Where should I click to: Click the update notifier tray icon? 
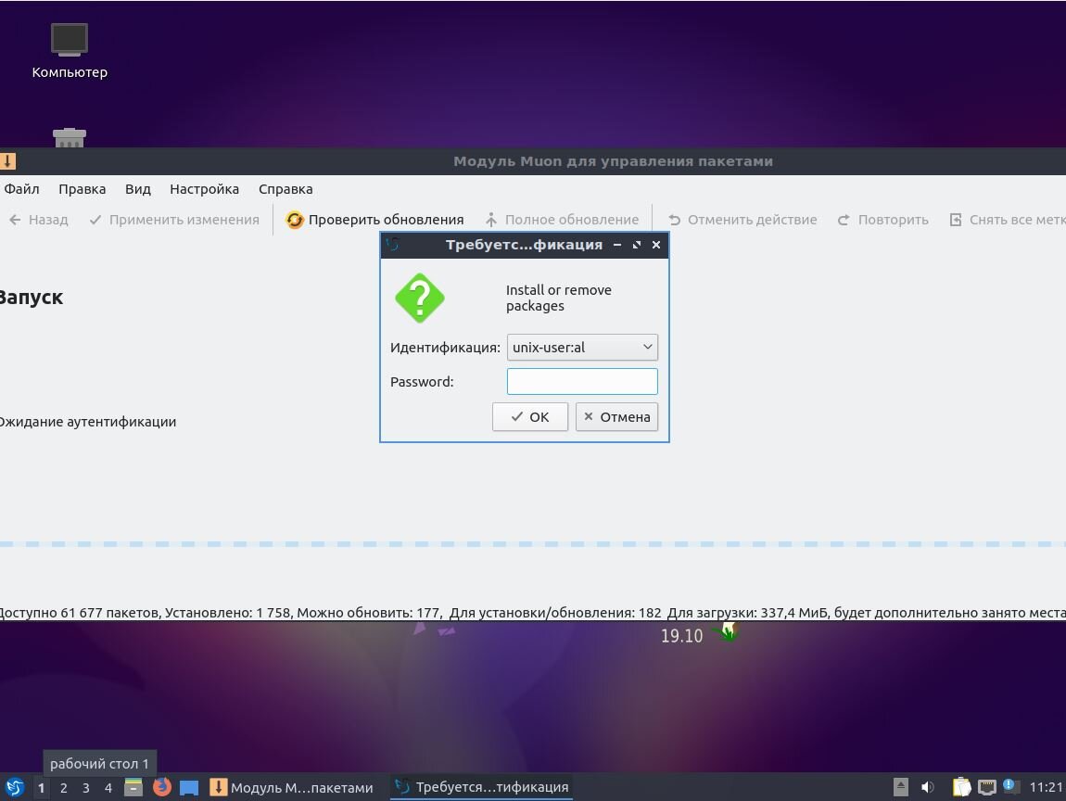(1010, 787)
